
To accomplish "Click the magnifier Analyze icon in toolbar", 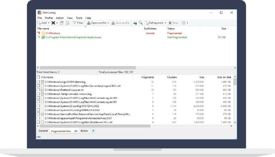I will [x=141, y=23].
